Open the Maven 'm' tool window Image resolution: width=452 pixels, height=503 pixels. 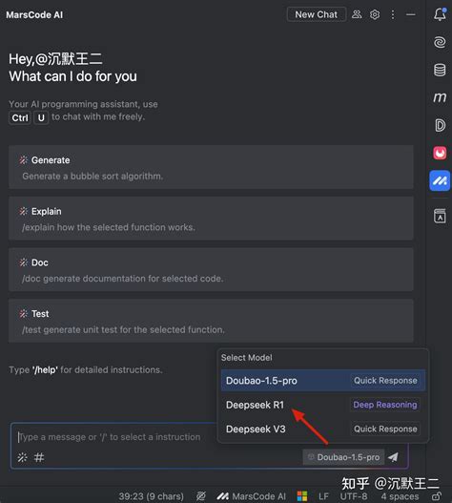pos(440,97)
